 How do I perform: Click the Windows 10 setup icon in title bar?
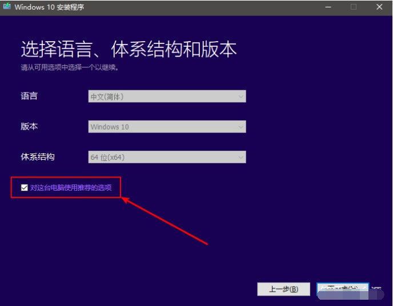click(7, 6)
